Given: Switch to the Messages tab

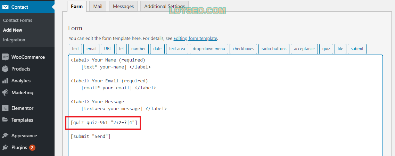Looking at the screenshot, I should click(123, 6).
